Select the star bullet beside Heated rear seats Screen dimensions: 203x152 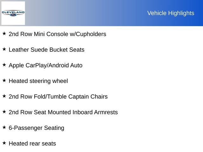(4, 143)
